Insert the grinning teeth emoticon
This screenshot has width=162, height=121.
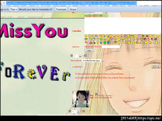pyautogui.click(x=97, y=36)
